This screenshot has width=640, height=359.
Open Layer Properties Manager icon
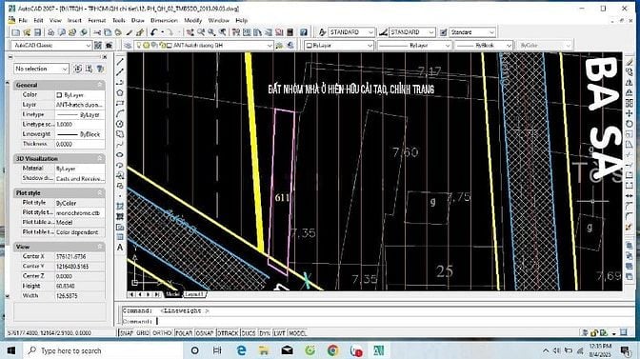[128, 46]
